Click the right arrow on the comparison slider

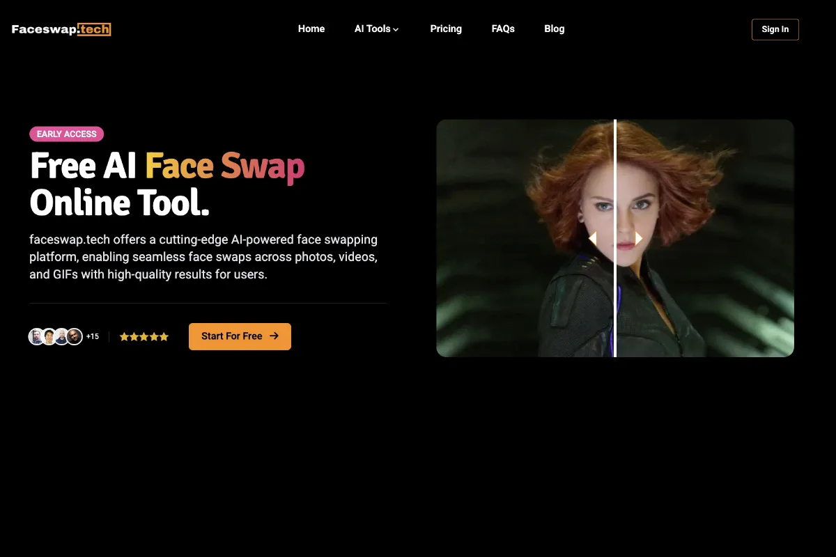(638, 239)
